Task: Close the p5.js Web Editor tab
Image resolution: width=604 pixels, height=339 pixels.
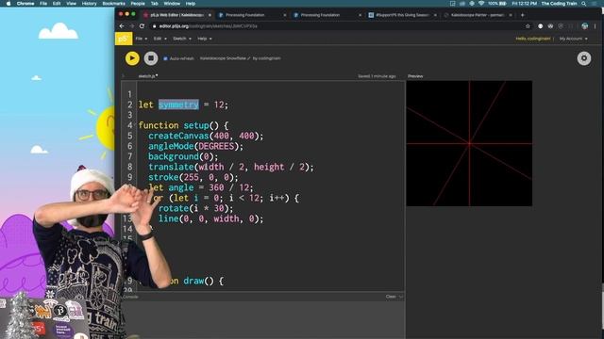Action: 210,15
